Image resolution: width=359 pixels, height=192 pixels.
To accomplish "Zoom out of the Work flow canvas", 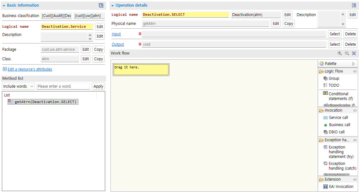I will pyautogui.click(x=347, y=53).
